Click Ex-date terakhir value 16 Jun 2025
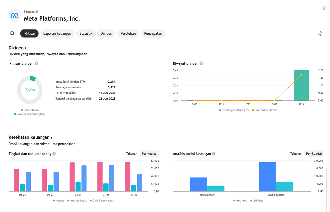Screen dimensions: 330x212 (107, 93)
